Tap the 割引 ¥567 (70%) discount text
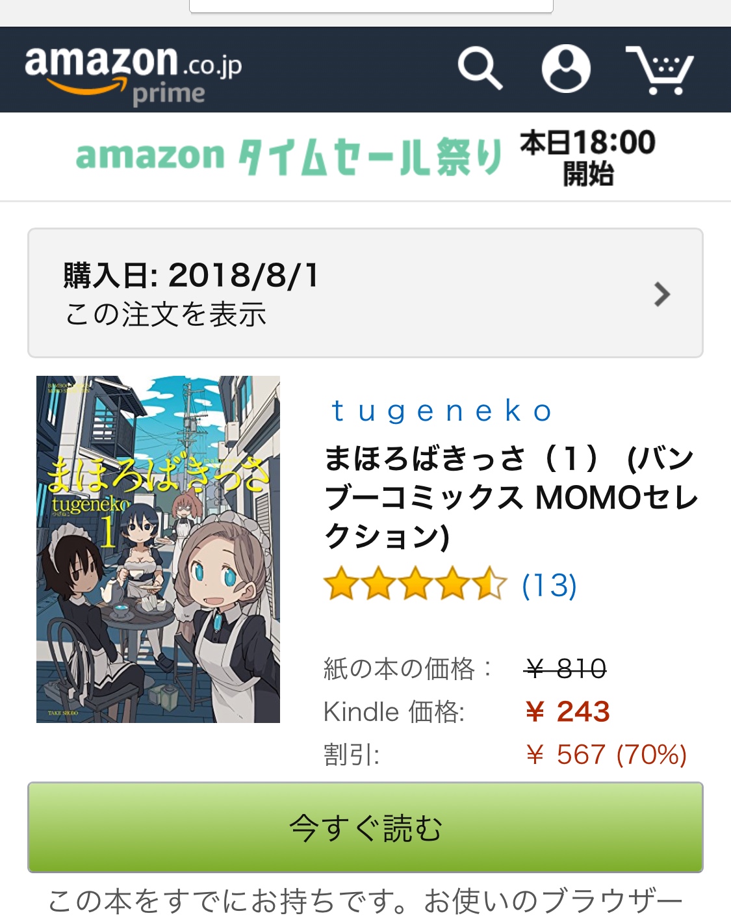This screenshot has height=920, width=731. (x=606, y=755)
